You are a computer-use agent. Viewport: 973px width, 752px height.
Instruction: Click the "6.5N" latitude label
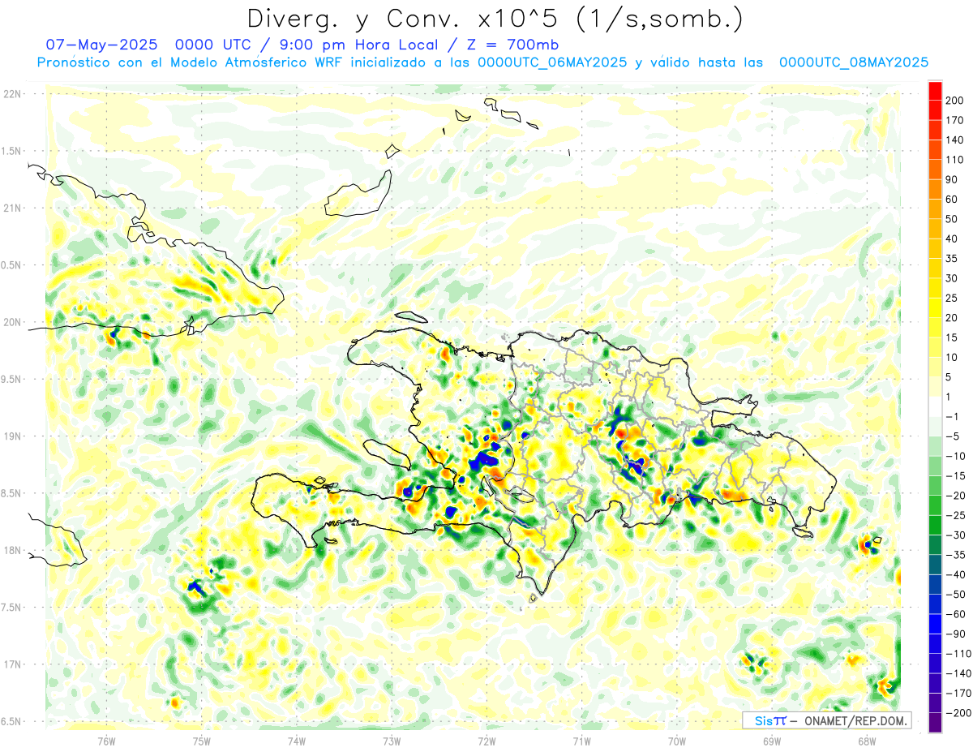tap(11, 721)
